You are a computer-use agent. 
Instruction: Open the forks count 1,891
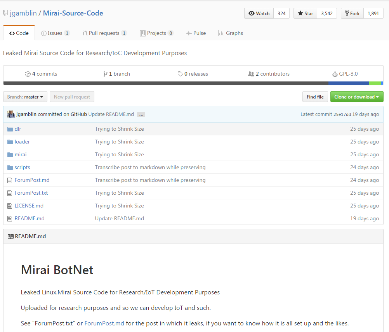coord(373,13)
